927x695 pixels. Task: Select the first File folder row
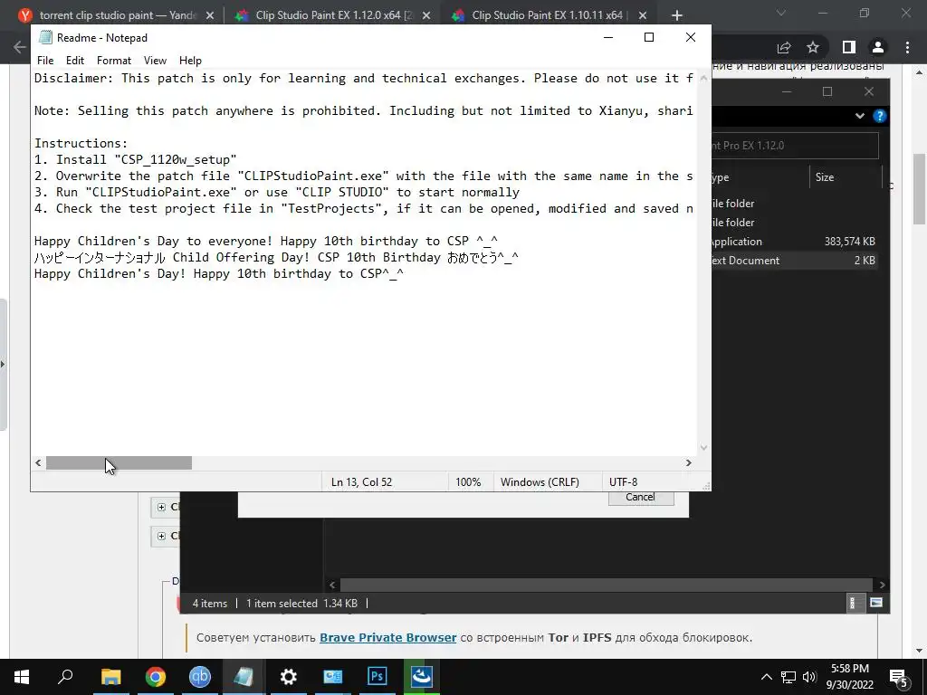[x=795, y=204]
